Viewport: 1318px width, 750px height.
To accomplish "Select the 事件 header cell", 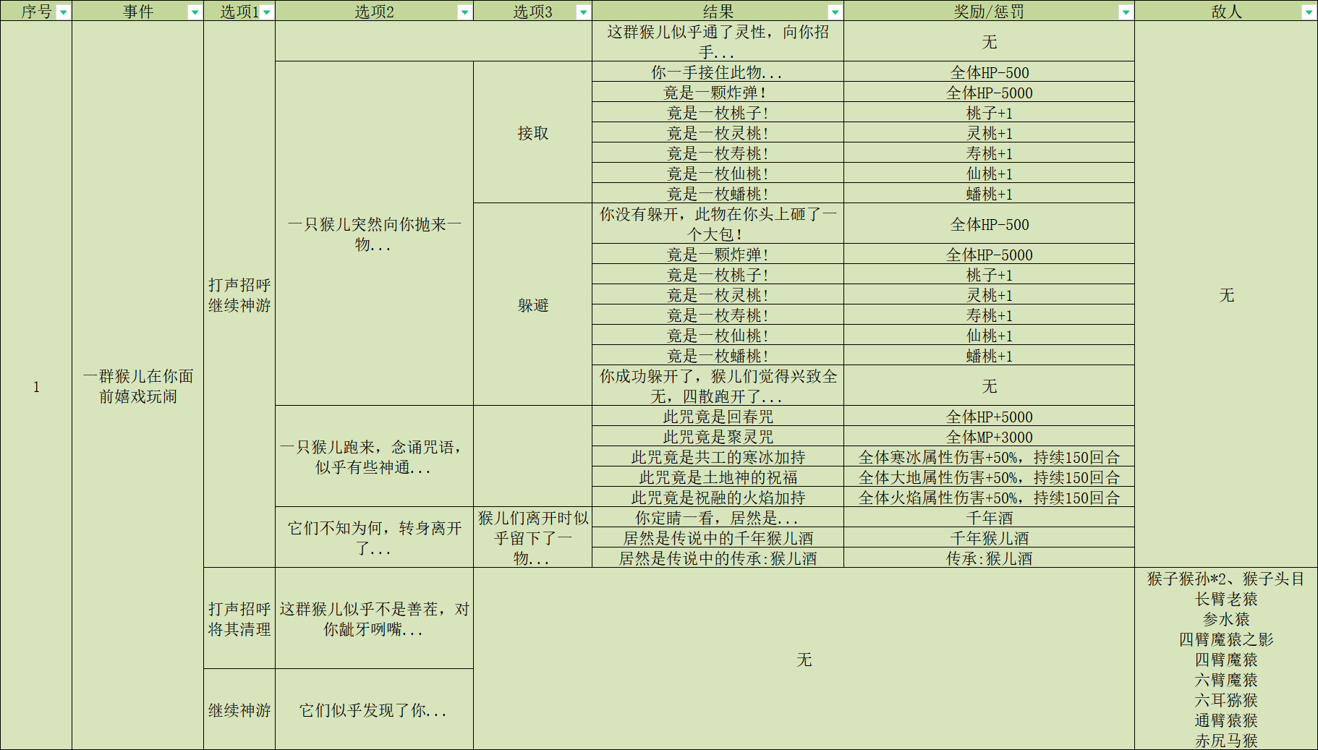I will (x=138, y=11).
